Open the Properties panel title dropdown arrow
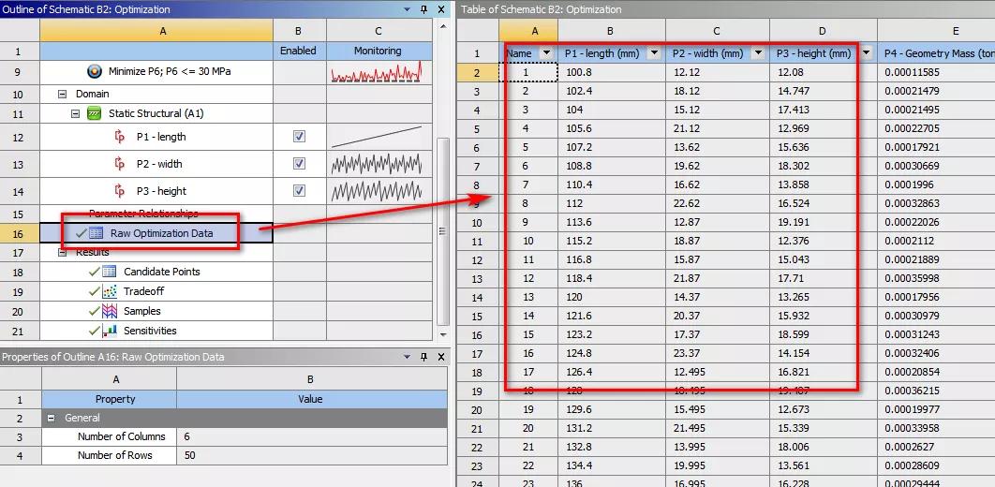This screenshot has width=995, height=487. [408, 357]
